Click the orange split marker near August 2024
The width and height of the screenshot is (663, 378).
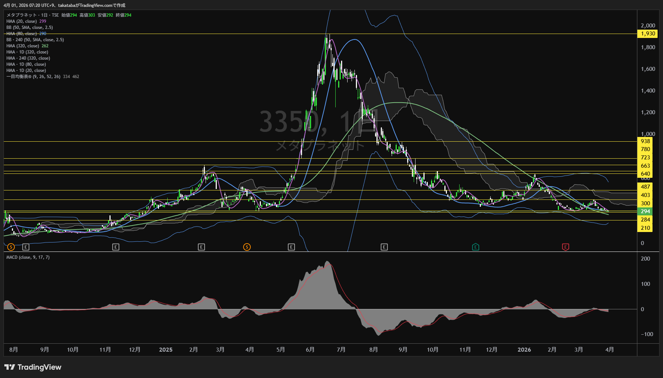pyautogui.click(x=11, y=247)
